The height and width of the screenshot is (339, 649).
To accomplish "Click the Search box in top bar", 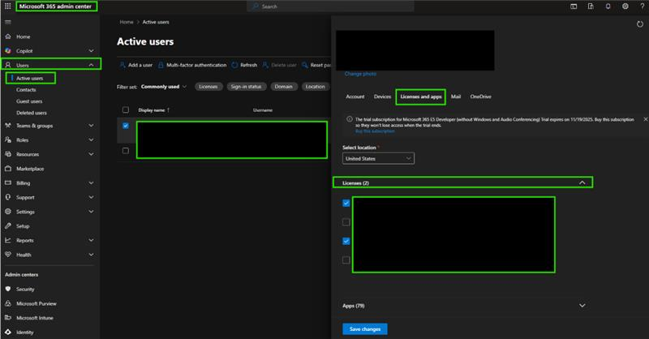I will coord(330,6).
